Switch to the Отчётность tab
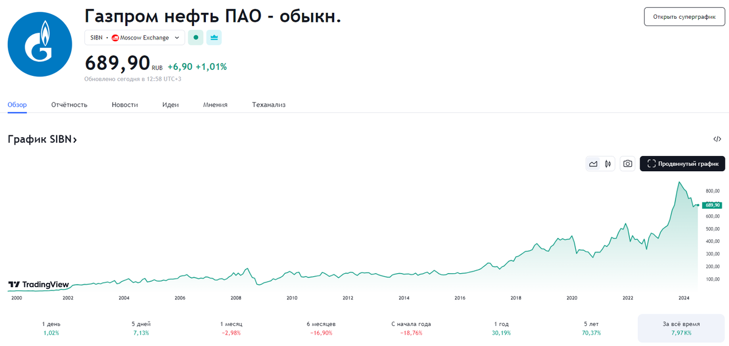729x346 pixels. point(69,105)
